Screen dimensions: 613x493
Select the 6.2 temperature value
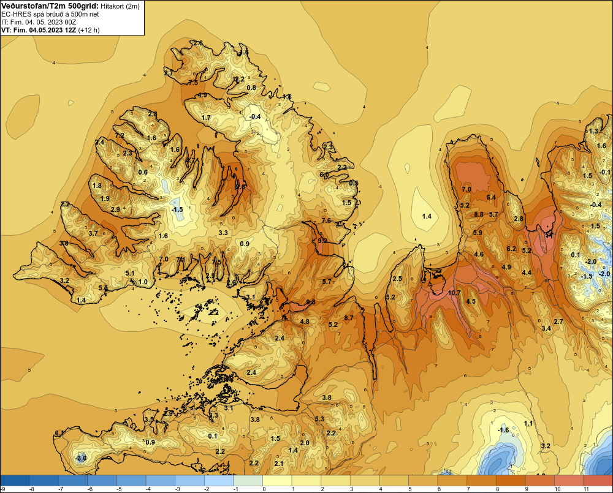click(511, 249)
